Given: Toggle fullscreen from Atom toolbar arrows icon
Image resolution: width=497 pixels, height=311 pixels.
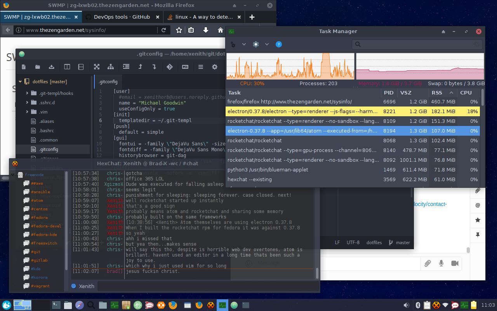Looking at the screenshot, I should tap(97, 67).
